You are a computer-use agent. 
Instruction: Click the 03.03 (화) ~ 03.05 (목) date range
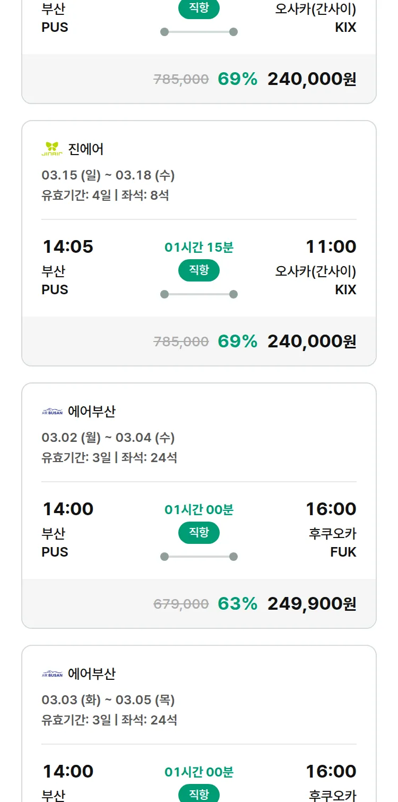108,700
